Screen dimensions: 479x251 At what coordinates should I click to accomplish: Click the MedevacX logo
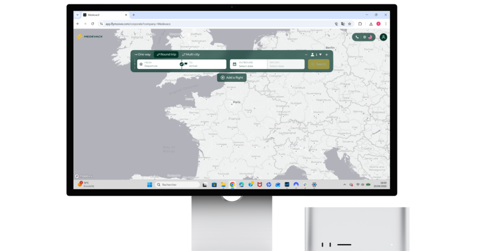click(x=89, y=37)
